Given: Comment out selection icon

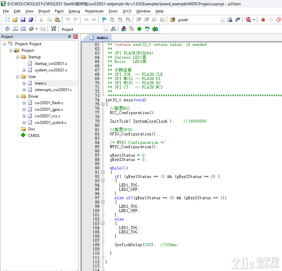Looking at the screenshot, I should pyautogui.click(x=154, y=20).
